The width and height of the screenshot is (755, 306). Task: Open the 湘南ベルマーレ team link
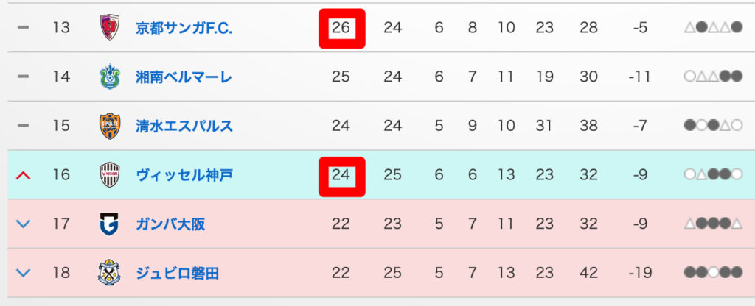click(x=184, y=76)
